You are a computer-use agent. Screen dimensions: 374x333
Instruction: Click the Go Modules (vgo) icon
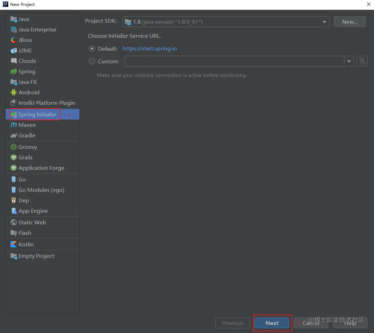coord(14,190)
